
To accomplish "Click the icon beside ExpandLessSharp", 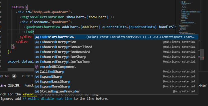I will click(37, 82).
